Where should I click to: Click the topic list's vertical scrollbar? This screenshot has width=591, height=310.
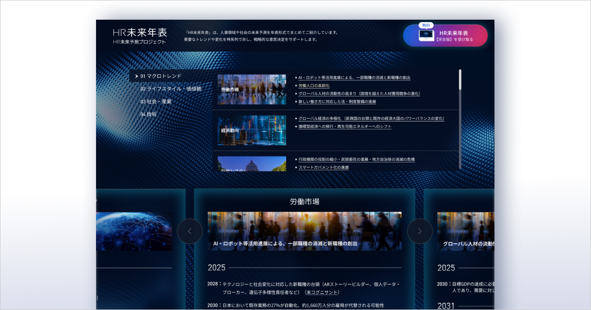tap(460, 119)
